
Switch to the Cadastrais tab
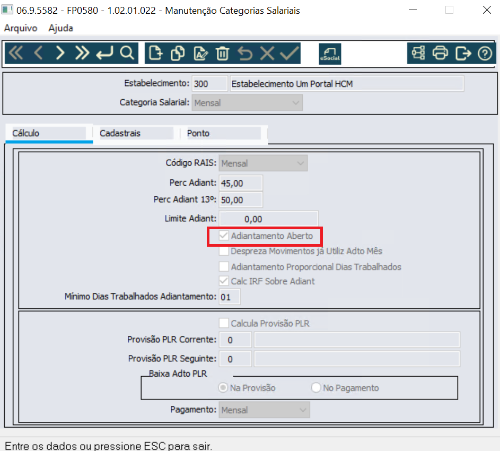point(136,133)
